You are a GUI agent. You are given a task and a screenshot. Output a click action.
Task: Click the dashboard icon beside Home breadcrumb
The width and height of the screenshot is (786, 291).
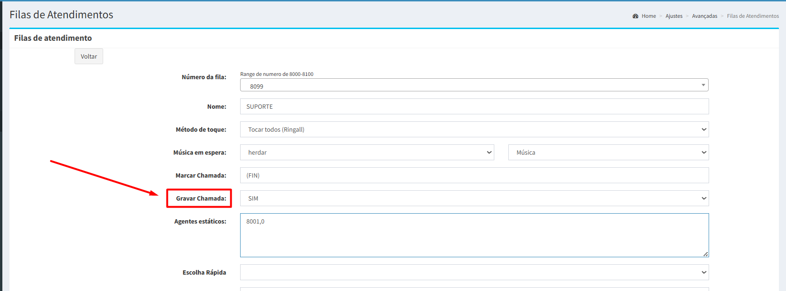pyautogui.click(x=635, y=16)
